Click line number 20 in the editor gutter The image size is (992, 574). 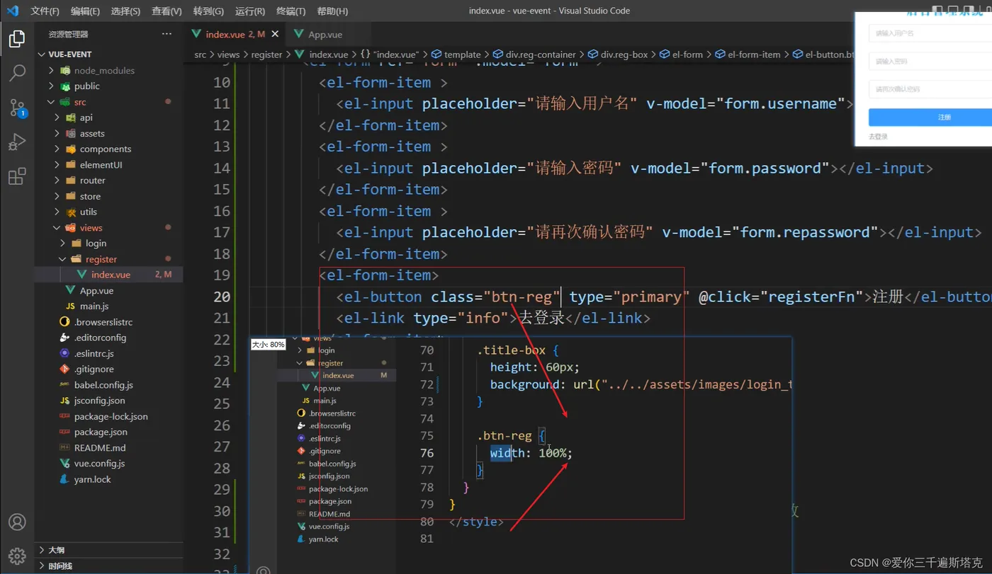[222, 297]
